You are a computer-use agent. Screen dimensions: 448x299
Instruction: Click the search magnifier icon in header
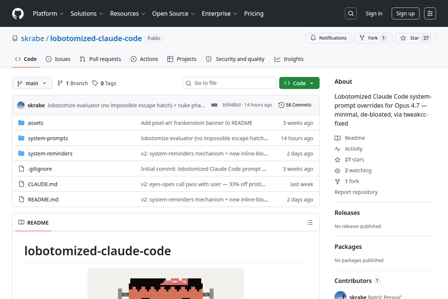pos(351,13)
